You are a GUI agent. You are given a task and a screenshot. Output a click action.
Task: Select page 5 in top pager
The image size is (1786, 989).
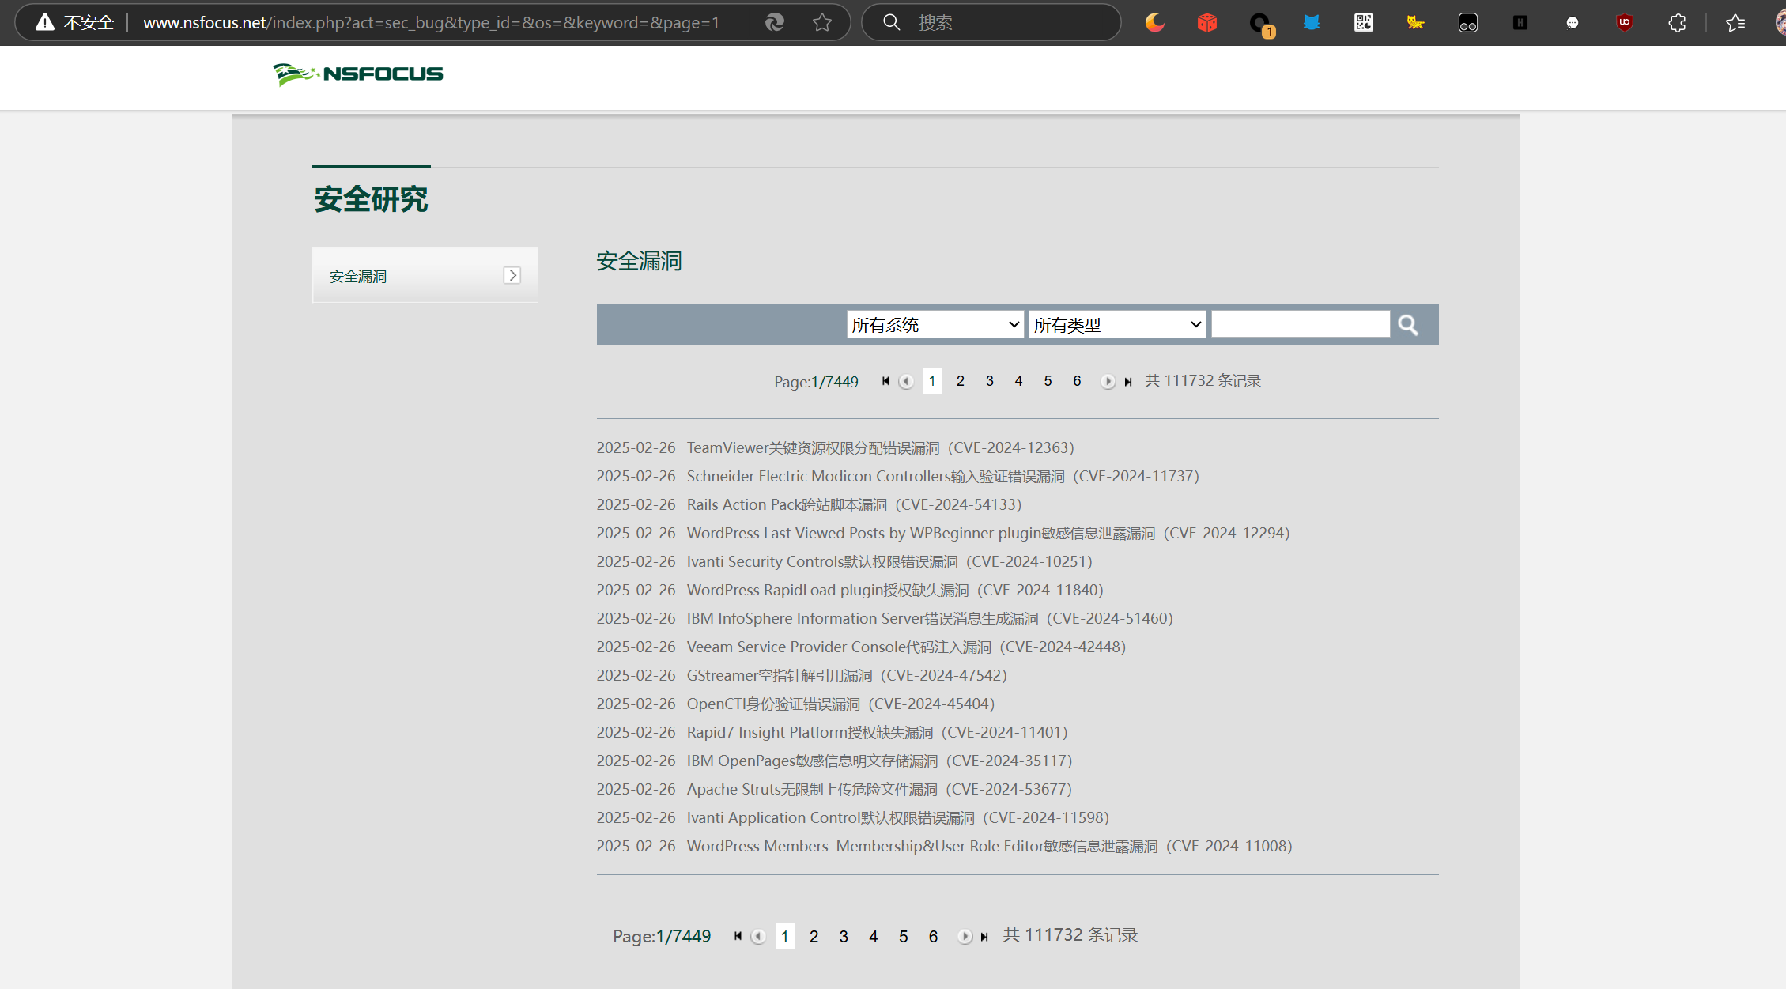tap(1048, 381)
